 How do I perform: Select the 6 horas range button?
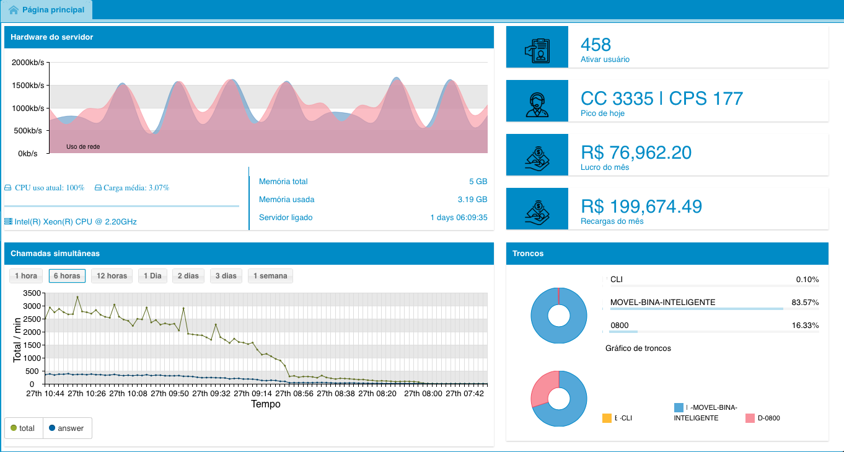(x=67, y=276)
